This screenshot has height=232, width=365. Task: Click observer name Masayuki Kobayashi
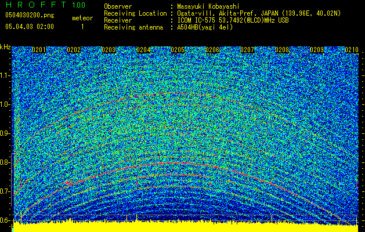tap(208, 6)
